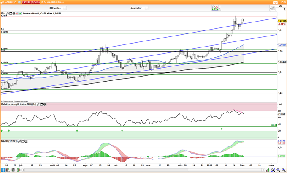Click the MACD (12 26 9) label
The height and width of the screenshot is (173, 287).
click(9, 141)
